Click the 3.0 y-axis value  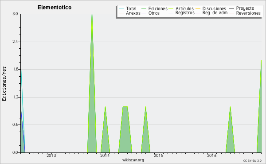[15, 14]
